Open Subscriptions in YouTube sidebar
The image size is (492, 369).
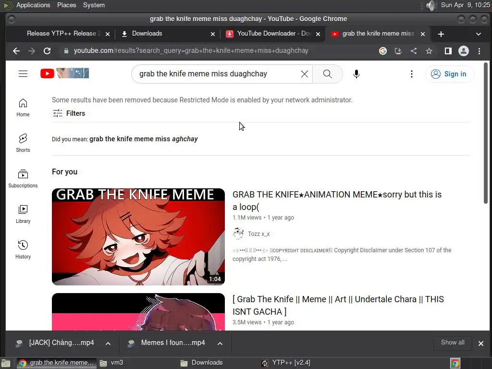(23, 179)
